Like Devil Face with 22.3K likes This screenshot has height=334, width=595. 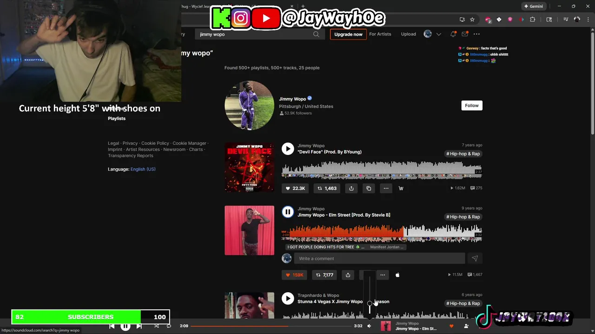point(295,188)
